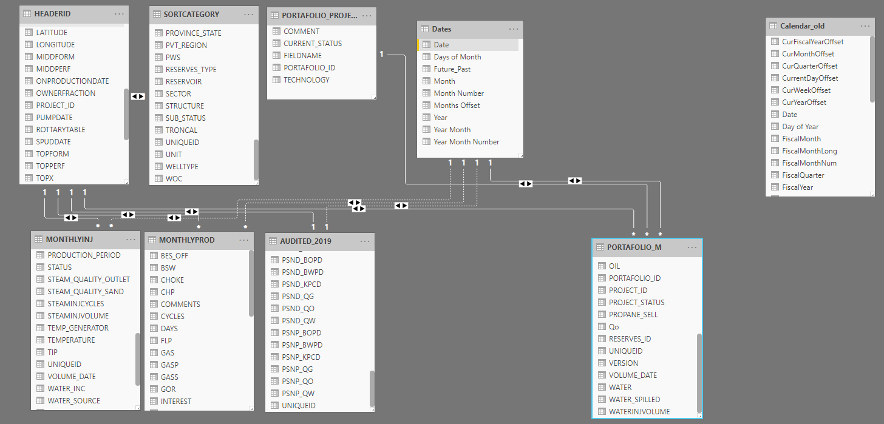Click the table icon beside MONTHLYINJ title
Screen dimensions: 884x424
(x=38, y=240)
